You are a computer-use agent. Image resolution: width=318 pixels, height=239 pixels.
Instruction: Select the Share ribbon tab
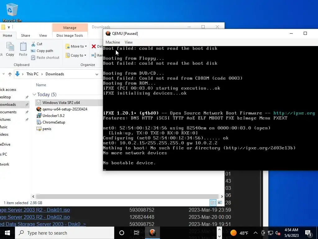(25, 35)
